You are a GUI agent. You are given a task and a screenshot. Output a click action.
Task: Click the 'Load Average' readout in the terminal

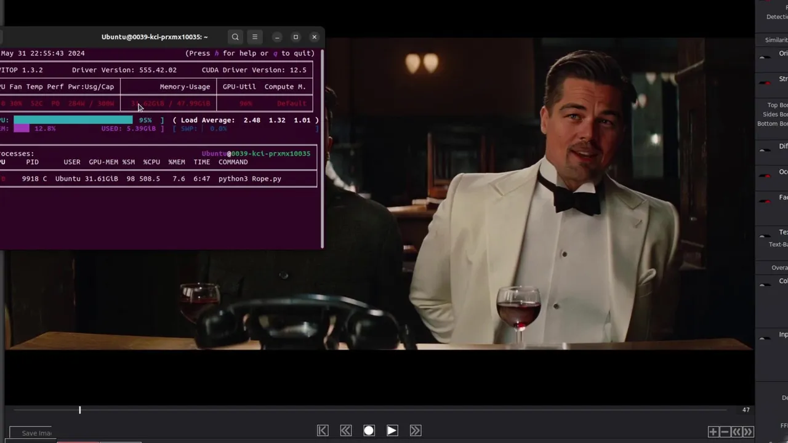[x=246, y=121]
